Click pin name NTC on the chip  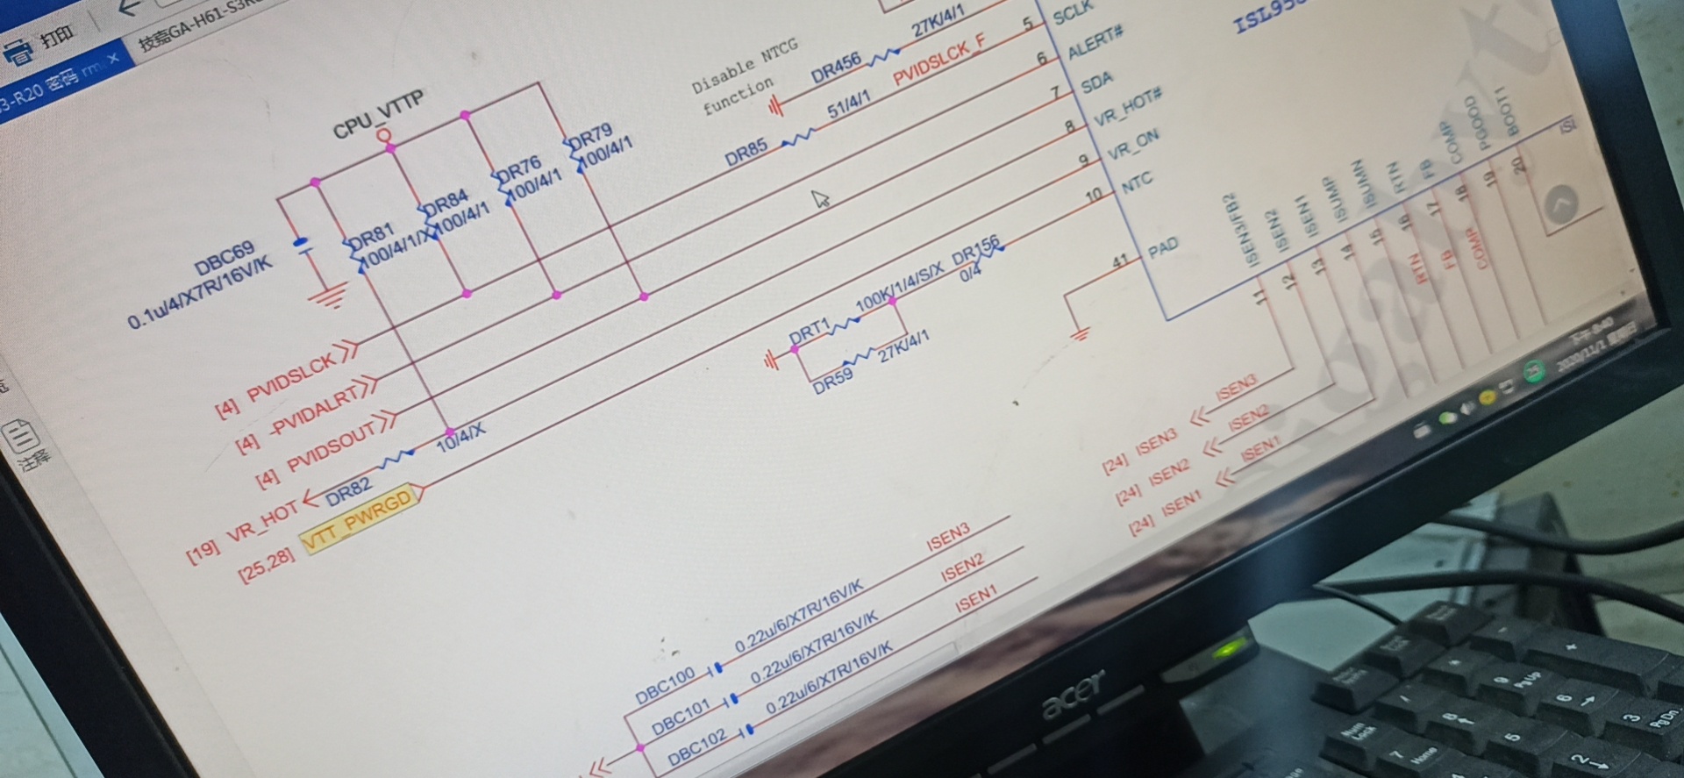(1137, 184)
